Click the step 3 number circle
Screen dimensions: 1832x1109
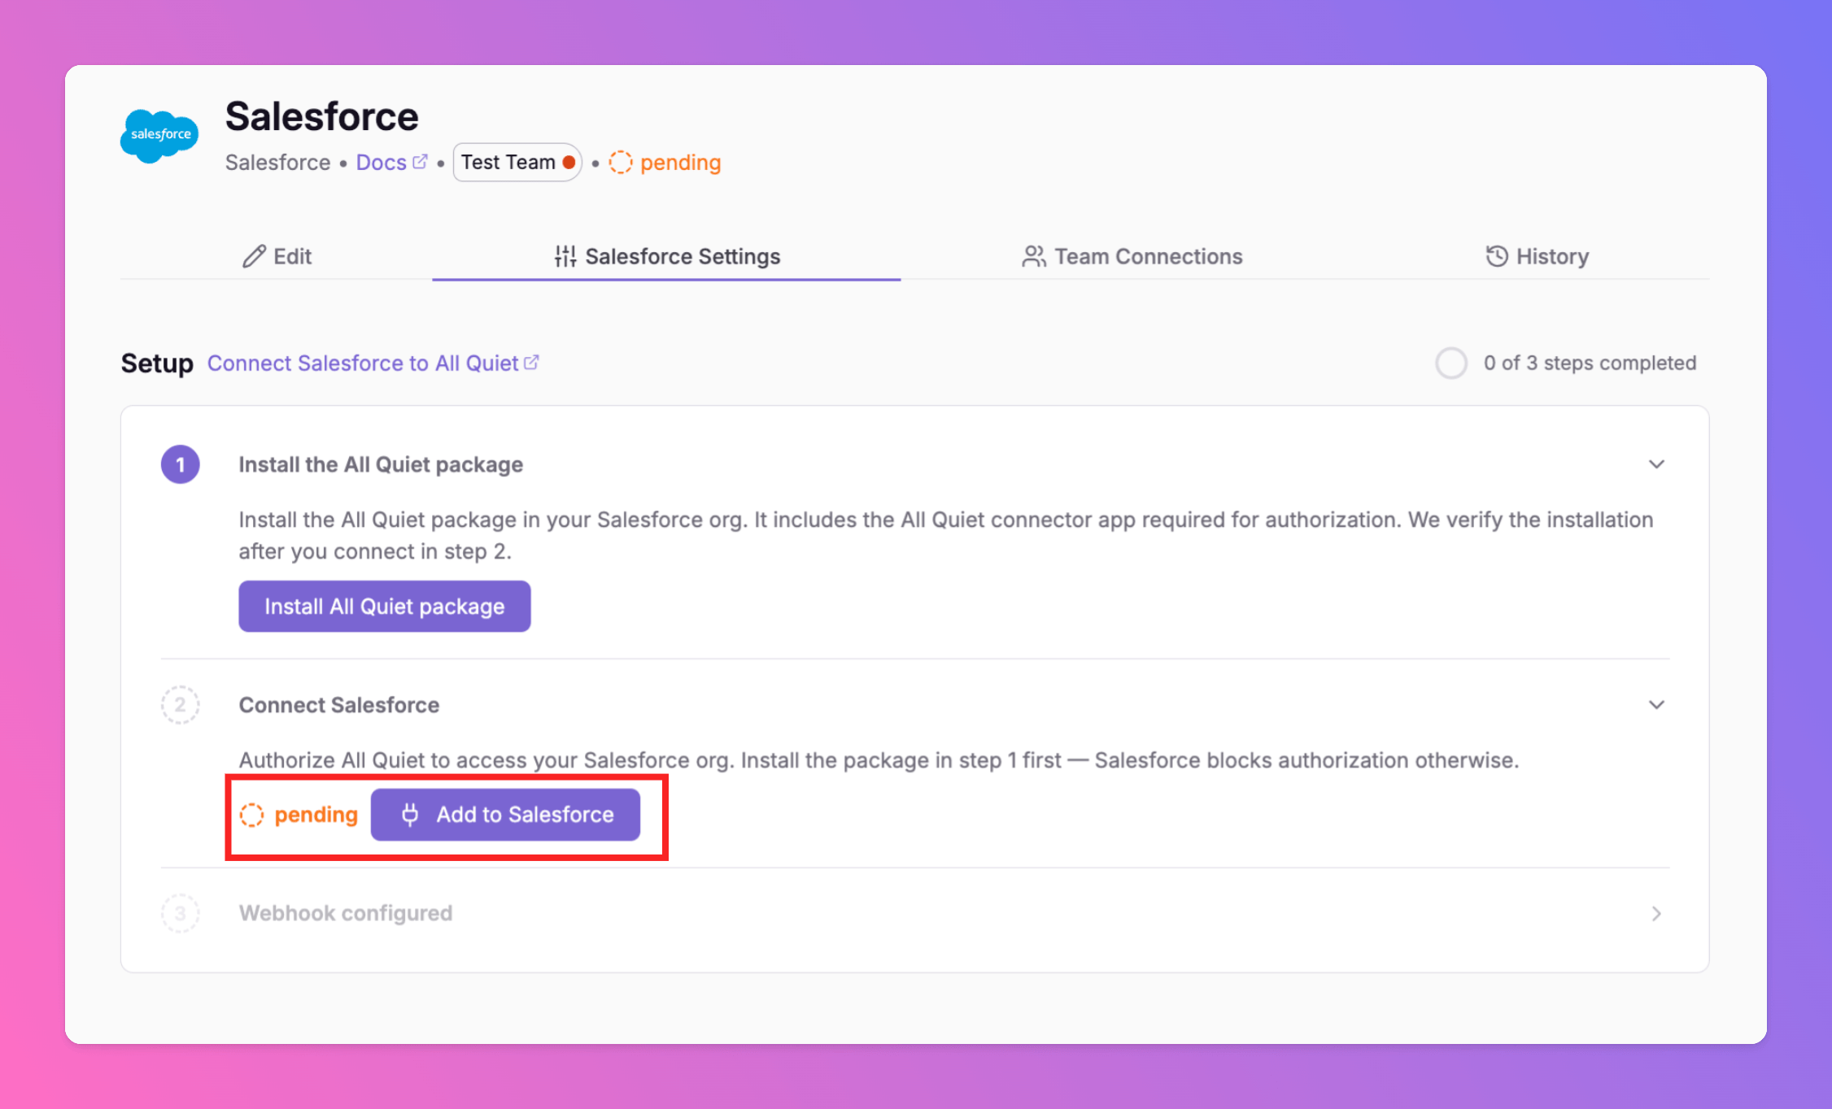[181, 913]
